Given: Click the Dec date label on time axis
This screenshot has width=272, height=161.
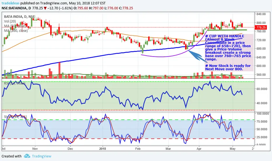Looking at the screenshot, I should pos(70,149).
